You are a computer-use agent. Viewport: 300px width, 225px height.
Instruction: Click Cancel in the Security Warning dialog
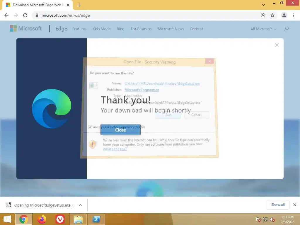pos(197,115)
